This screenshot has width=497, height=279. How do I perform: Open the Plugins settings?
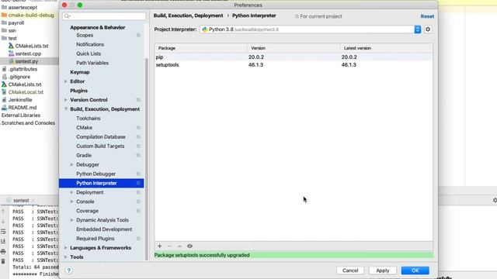[78, 91]
